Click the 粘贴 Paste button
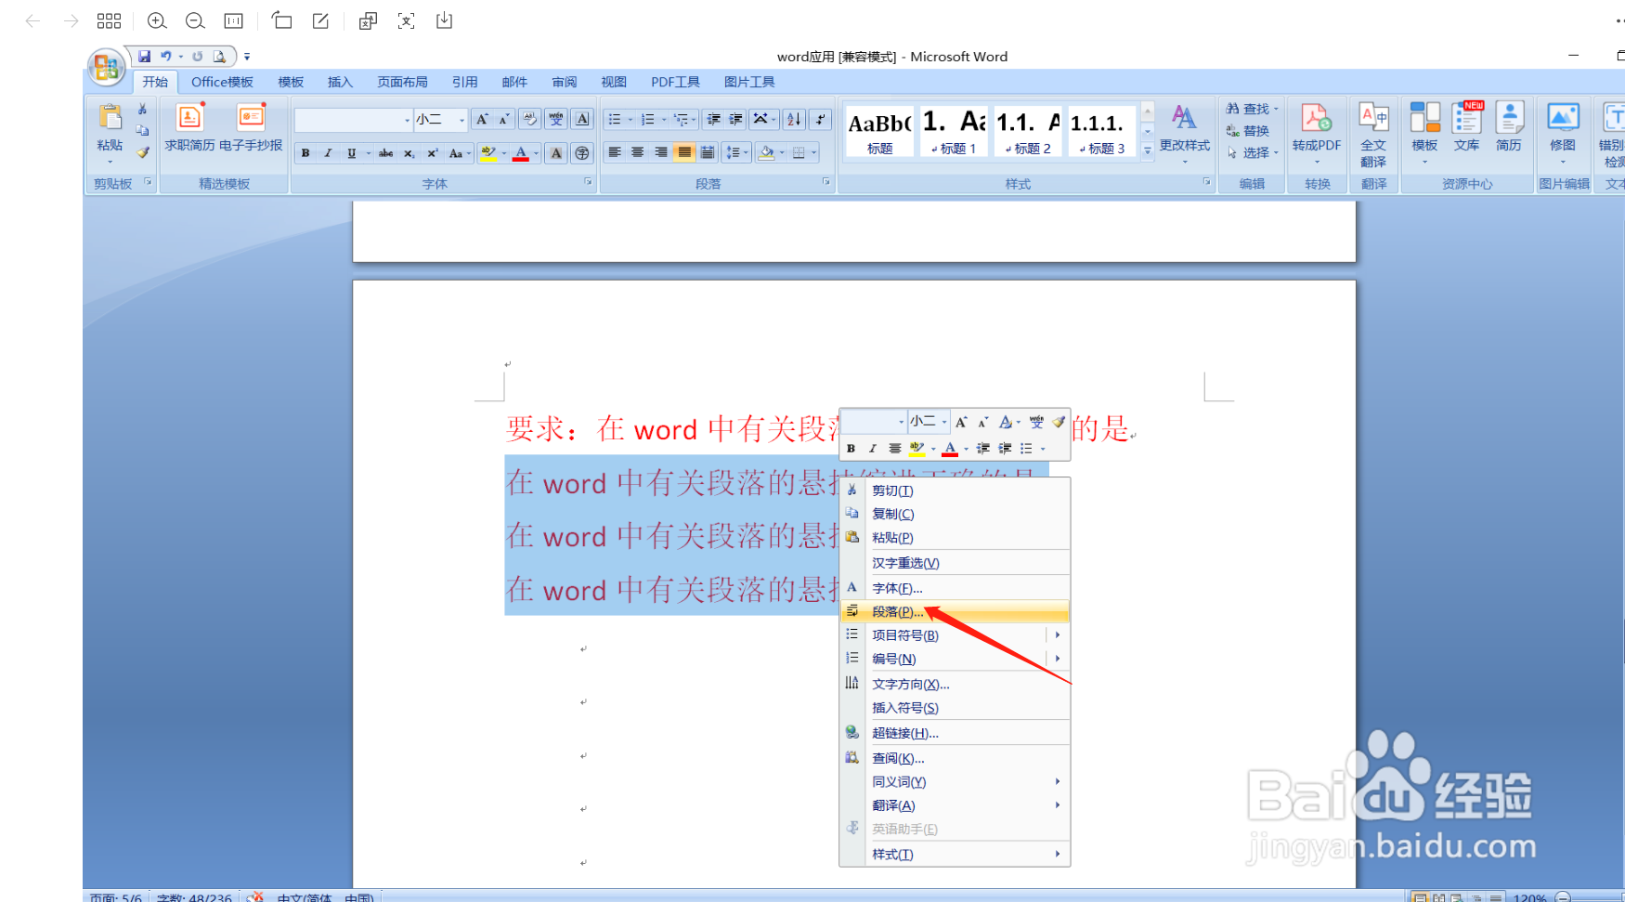 click(110, 134)
